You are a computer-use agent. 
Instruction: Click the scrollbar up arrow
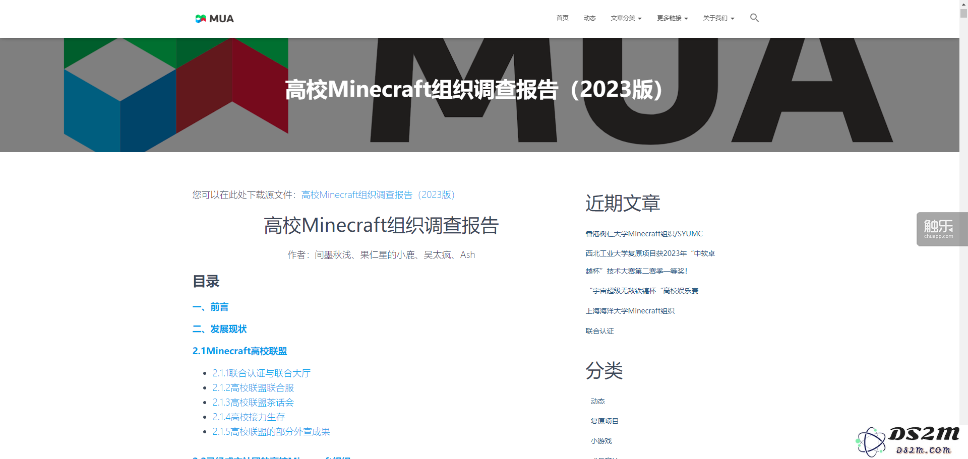pyautogui.click(x=963, y=4)
